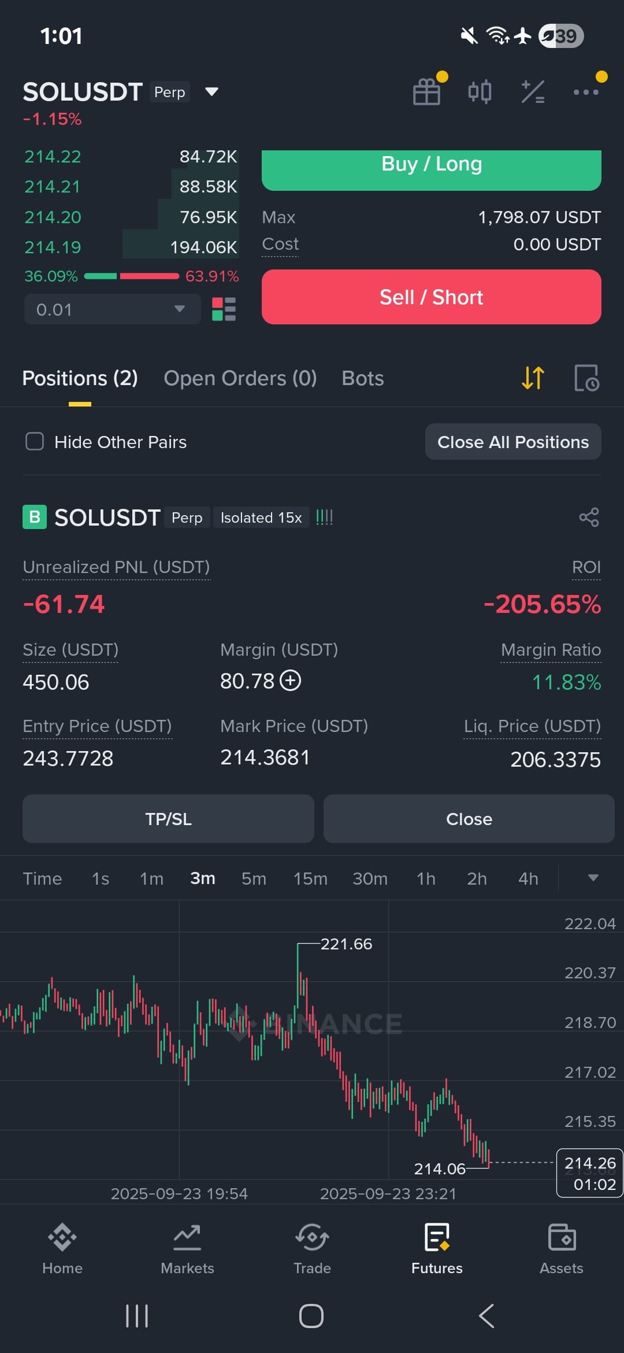Open the 0.01 price precision dropdown

[x=112, y=309]
